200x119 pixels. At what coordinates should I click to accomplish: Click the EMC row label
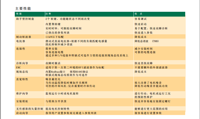click(x=18, y=67)
